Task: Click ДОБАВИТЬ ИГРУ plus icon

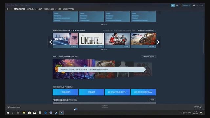Action: pyautogui.click(x=8, y=107)
